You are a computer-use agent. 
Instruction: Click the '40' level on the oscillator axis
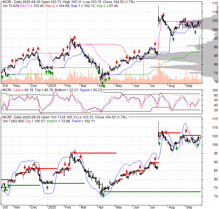tap(216, 105)
